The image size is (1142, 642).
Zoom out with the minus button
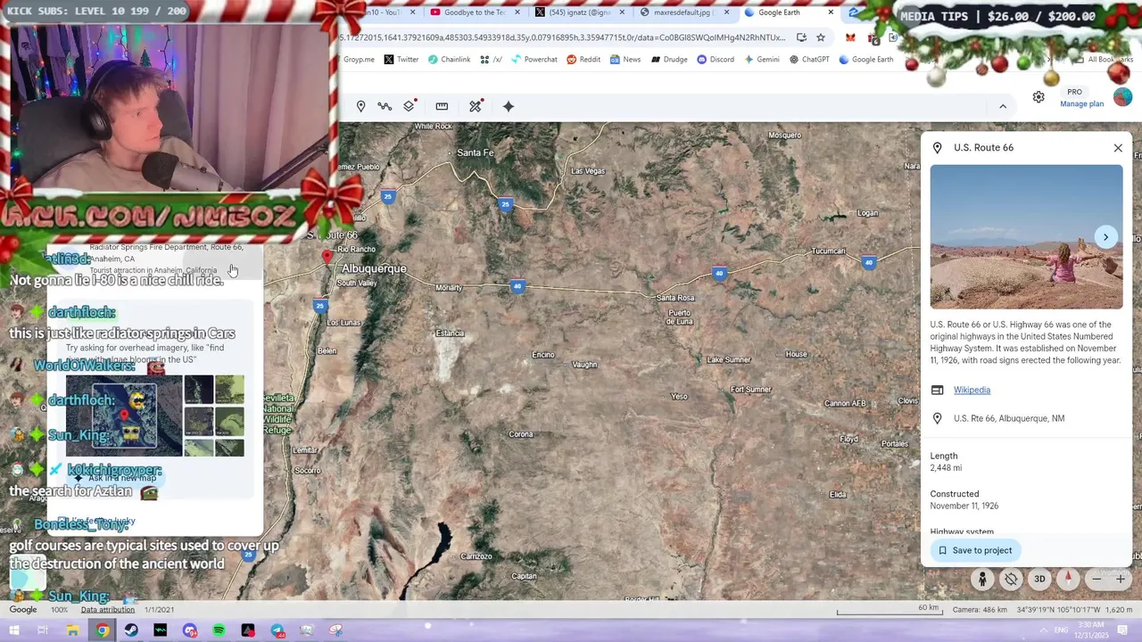[1096, 580]
